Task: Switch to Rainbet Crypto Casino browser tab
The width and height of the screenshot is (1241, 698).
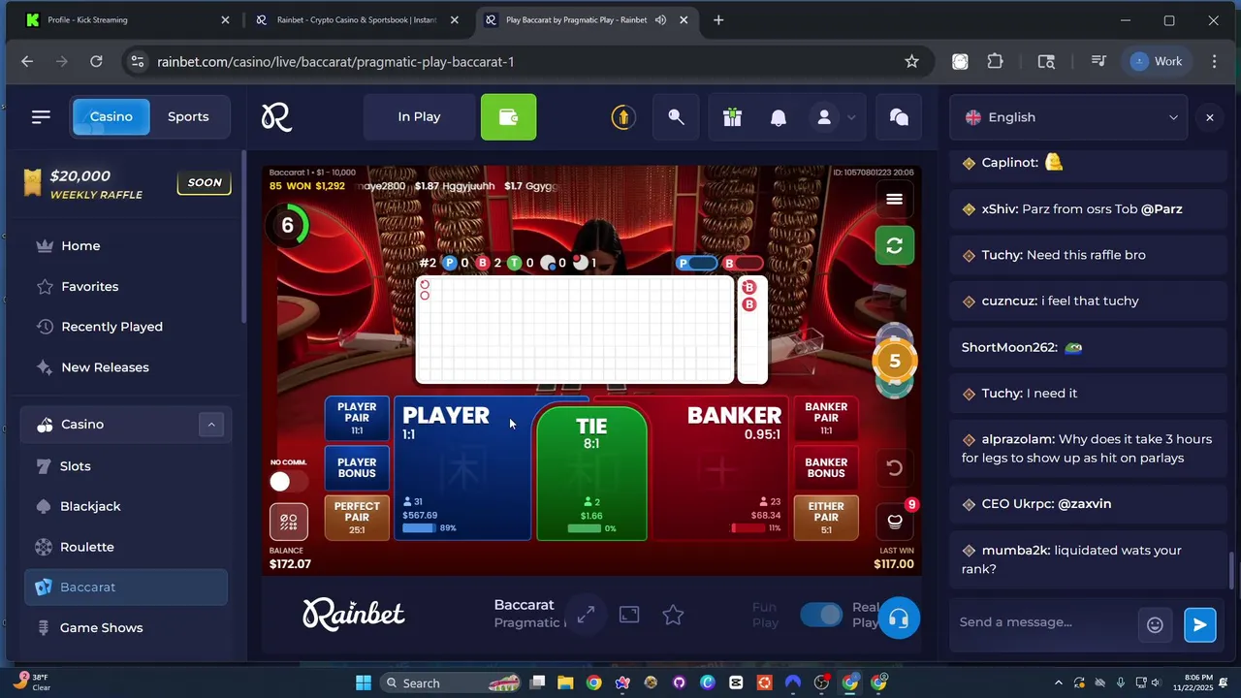Action: [357, 19]
